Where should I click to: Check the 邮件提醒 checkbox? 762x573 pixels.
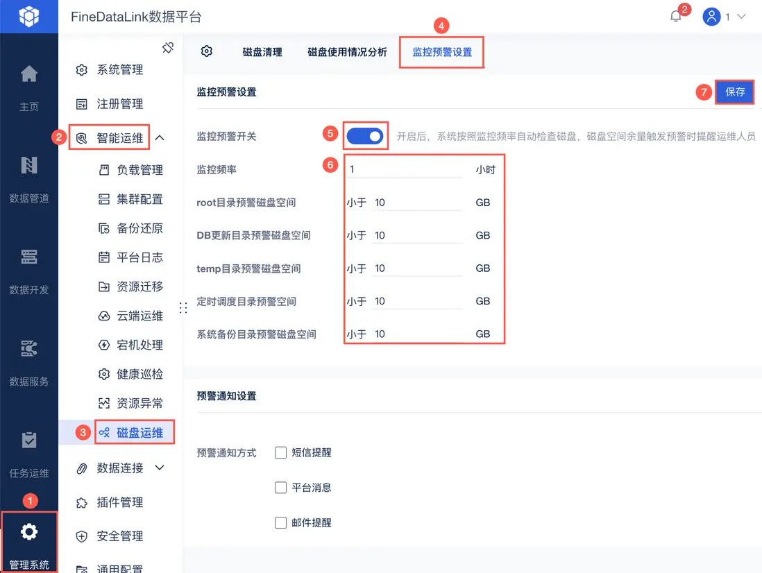coord(280,522)
